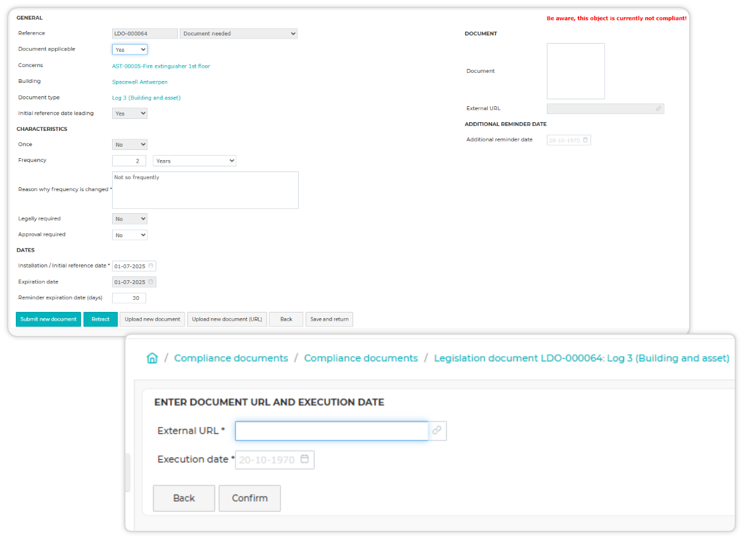This screenshot has width=743, height=539.
Task: Open calendar for Installation / Initial reference date
Action: 151,266
